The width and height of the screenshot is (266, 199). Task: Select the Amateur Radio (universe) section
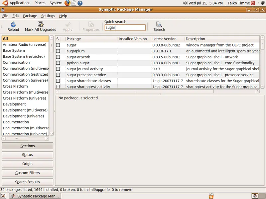[x=25, y=44]
